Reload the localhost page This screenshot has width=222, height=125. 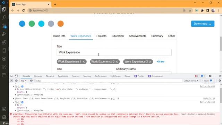(24, 10)
